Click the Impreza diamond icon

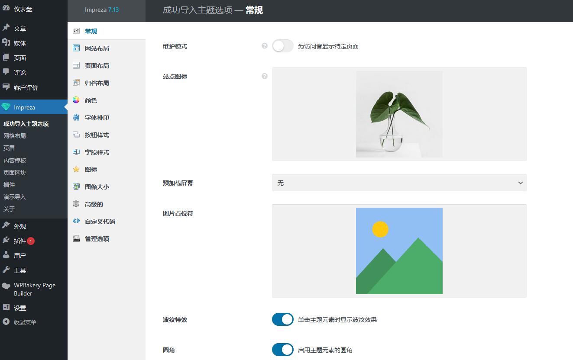(x=6, y=107)
